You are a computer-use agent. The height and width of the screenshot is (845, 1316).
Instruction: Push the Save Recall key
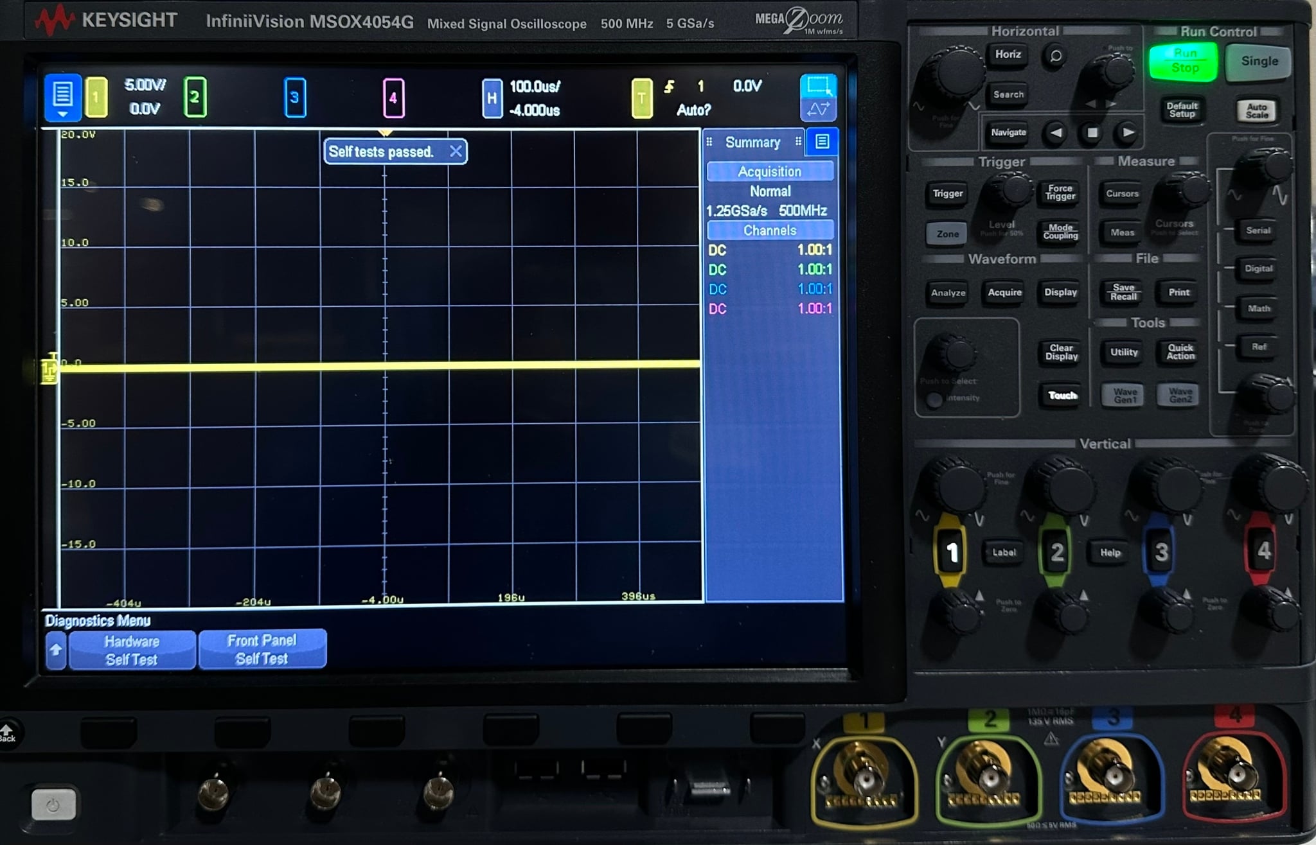click(x=1123, y=292)
